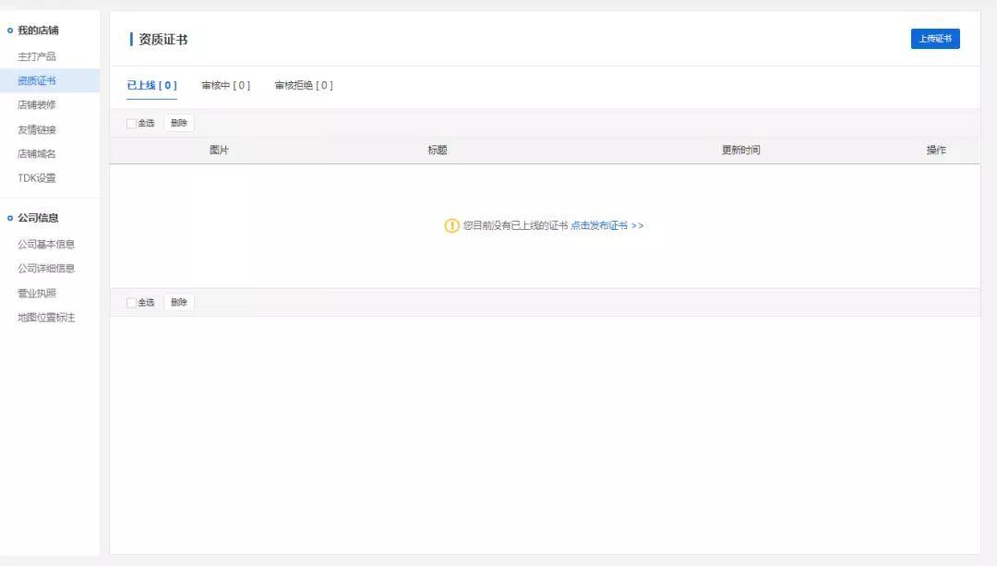Click the bottom 删除 button below the table
Screen dimensions: 997x566
pos(179,303)
